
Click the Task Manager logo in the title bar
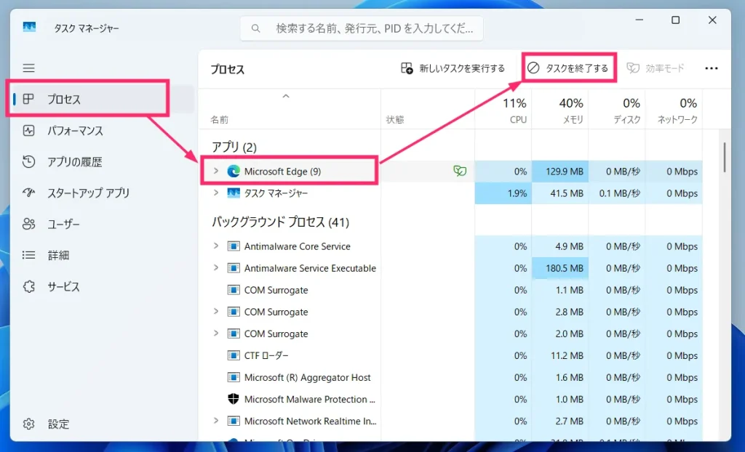click(29, 28)
